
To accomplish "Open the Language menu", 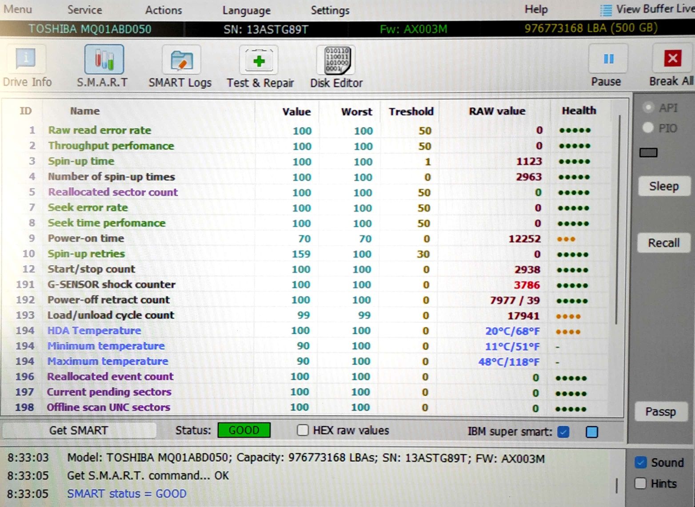I will 246,10.
